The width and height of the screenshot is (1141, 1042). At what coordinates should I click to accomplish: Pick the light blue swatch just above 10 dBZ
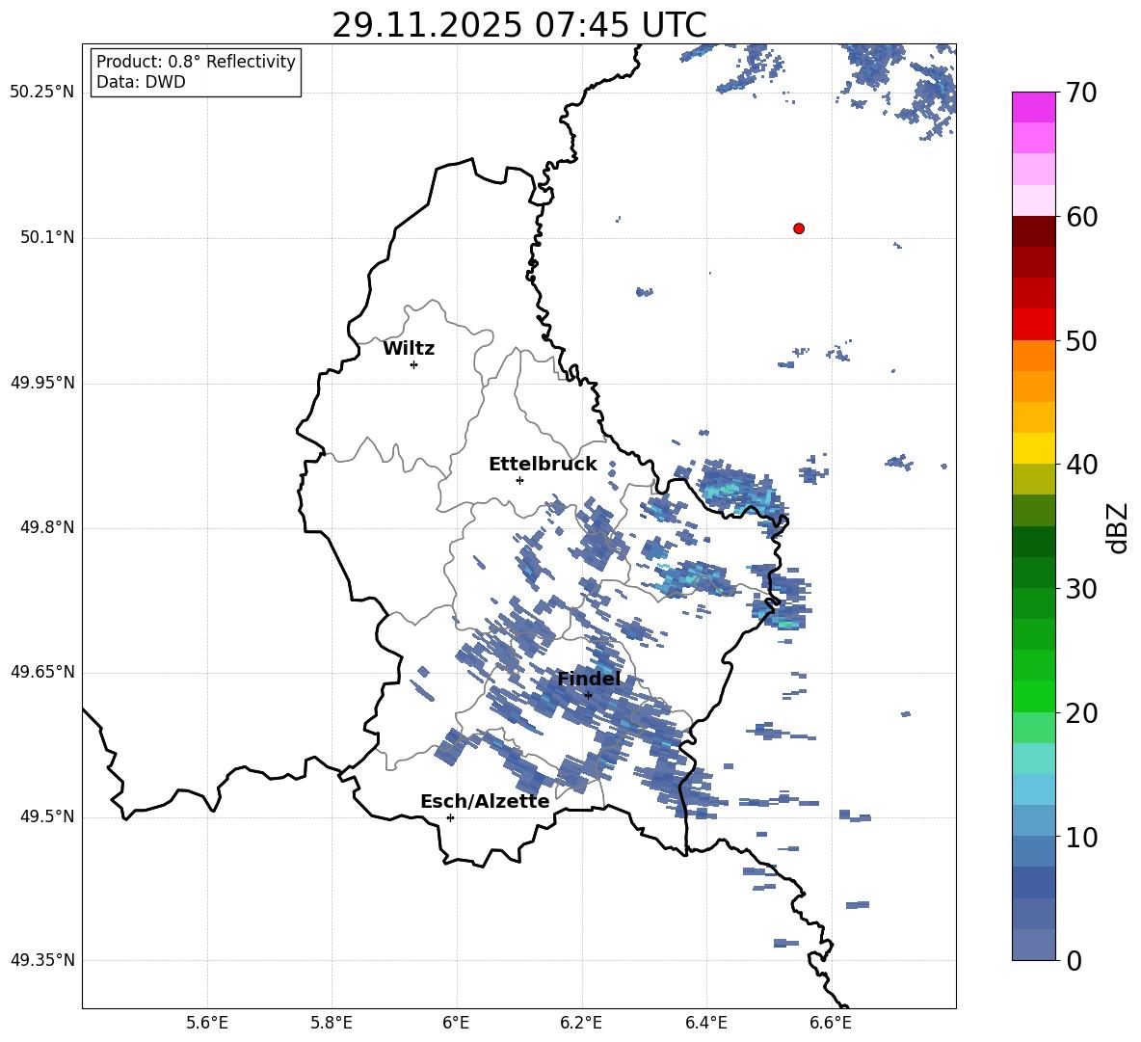pyautogui.click(x=1033, y=821)
